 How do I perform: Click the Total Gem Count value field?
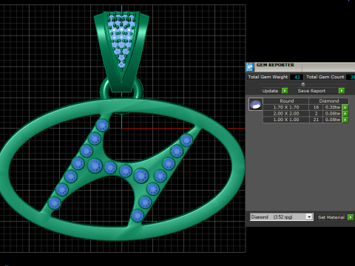tap(351, 77)
